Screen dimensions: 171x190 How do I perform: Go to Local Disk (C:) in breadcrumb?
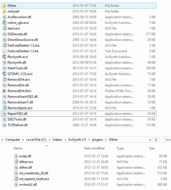click(x=36, y=140)
